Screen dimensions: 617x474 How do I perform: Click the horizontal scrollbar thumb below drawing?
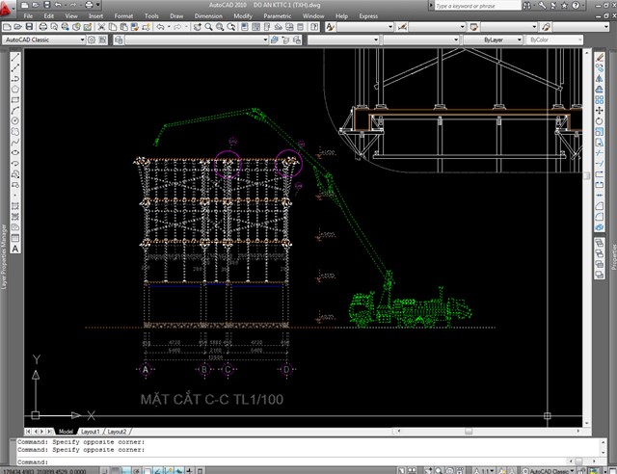469,432
